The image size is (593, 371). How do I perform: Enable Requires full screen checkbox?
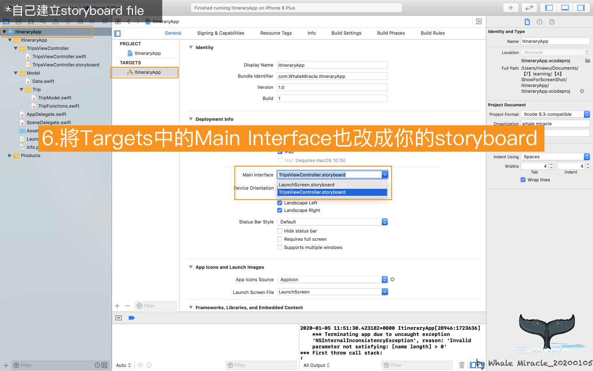280,239
